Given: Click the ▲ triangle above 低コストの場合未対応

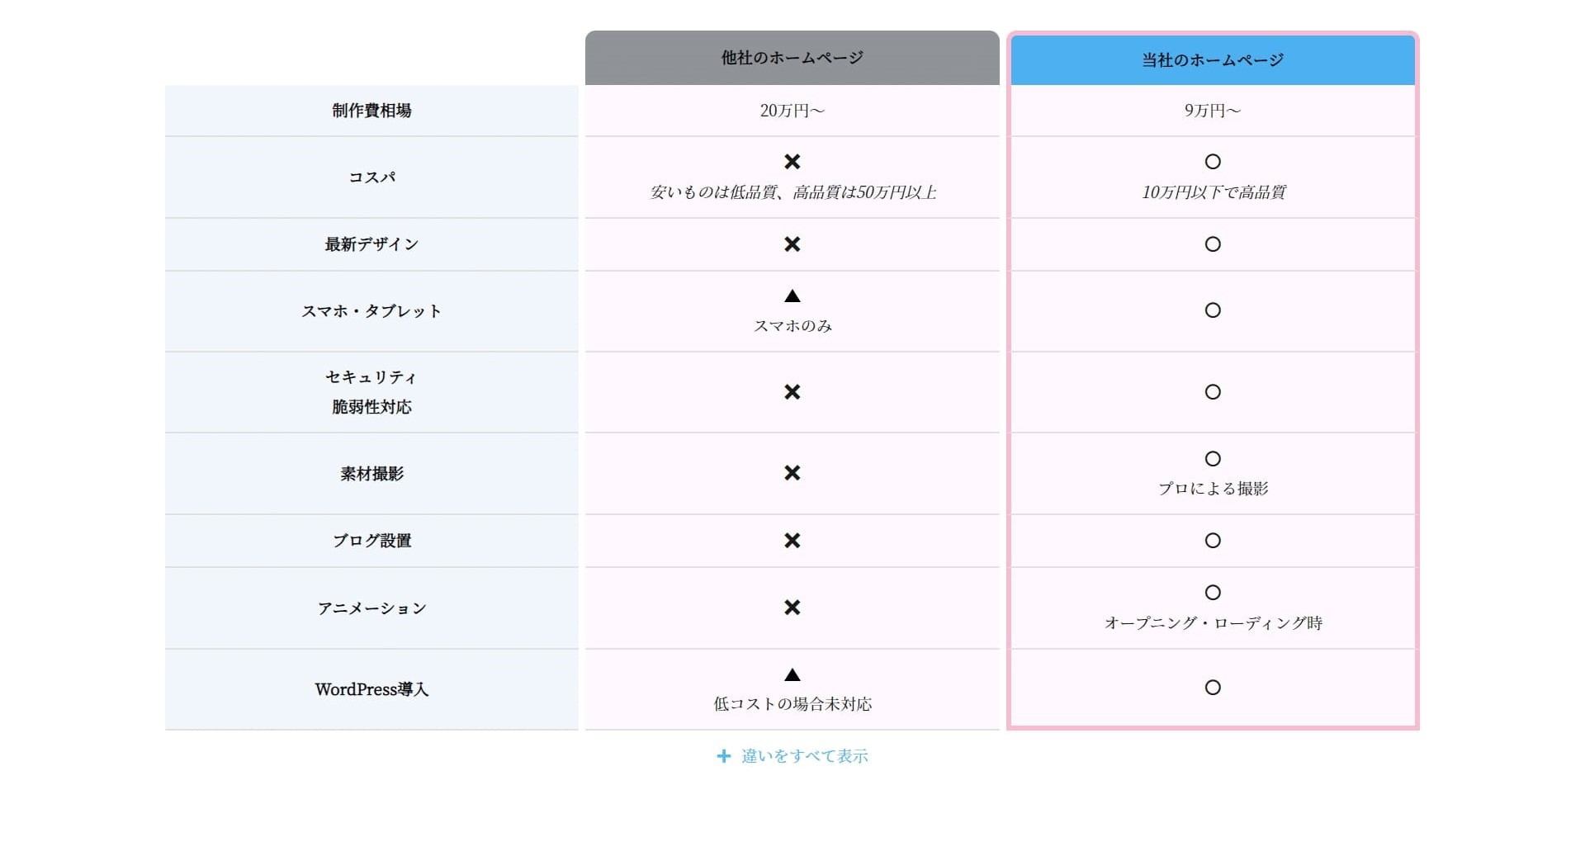Looking at the screenshot, I should coord(792,674).
